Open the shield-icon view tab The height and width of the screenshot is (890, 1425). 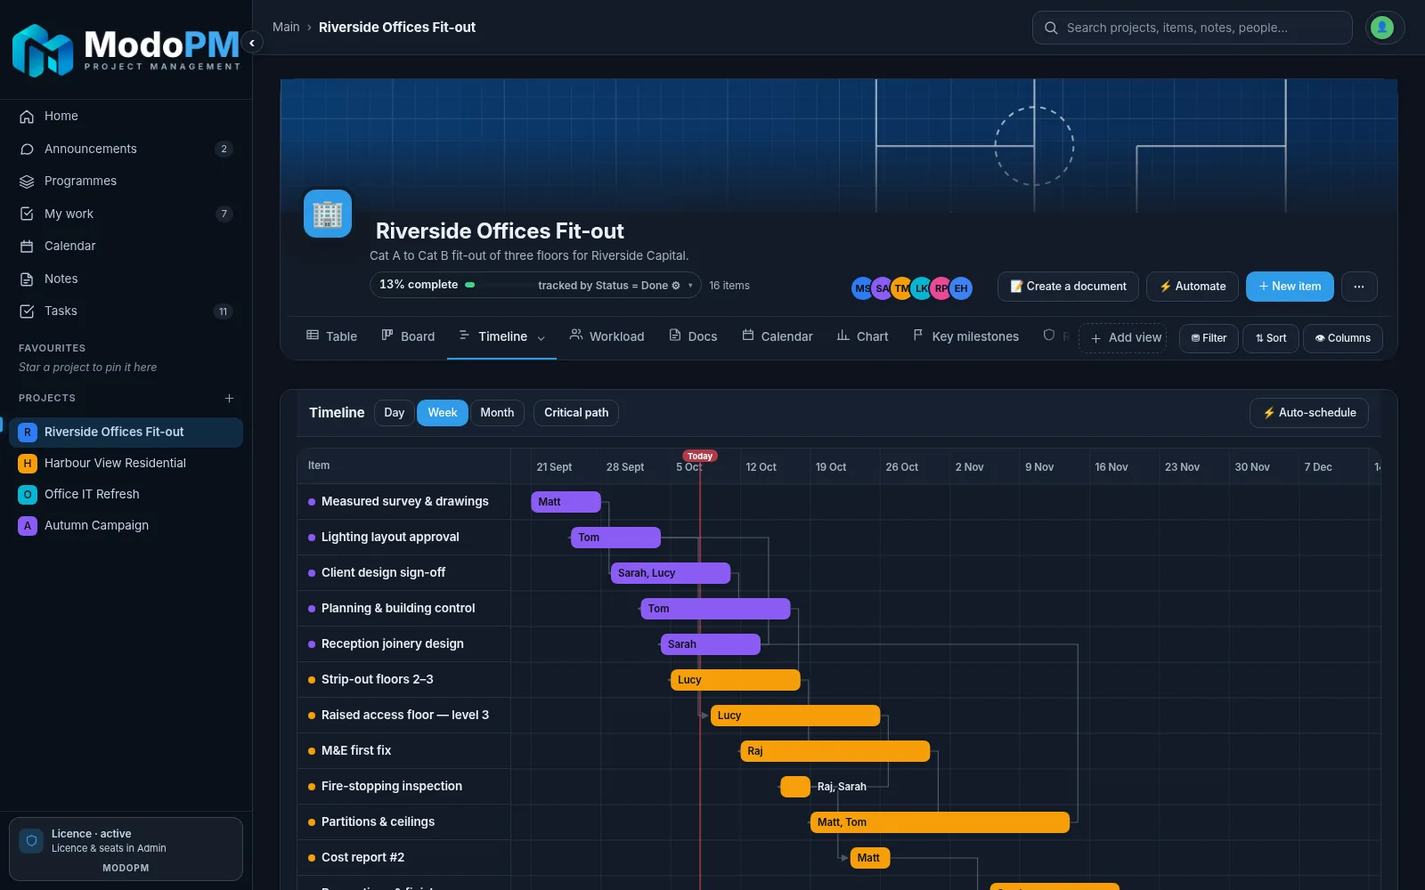tap(1049, 336)
